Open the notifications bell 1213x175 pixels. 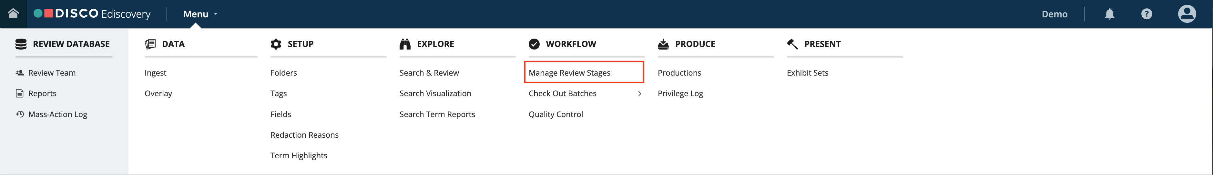point(1109,14)
